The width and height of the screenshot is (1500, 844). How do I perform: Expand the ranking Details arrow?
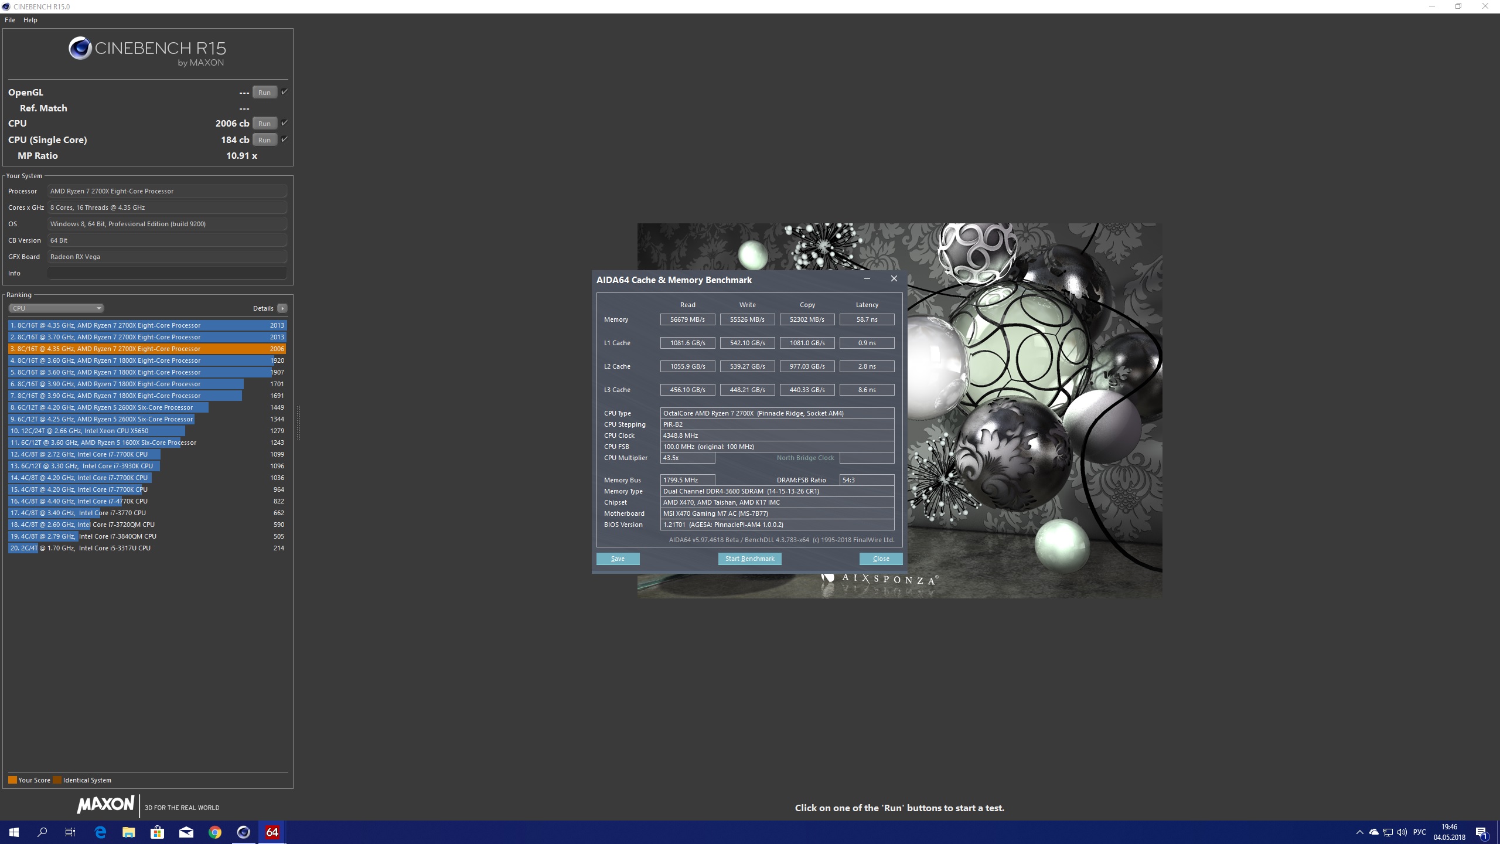click(282, 308)
